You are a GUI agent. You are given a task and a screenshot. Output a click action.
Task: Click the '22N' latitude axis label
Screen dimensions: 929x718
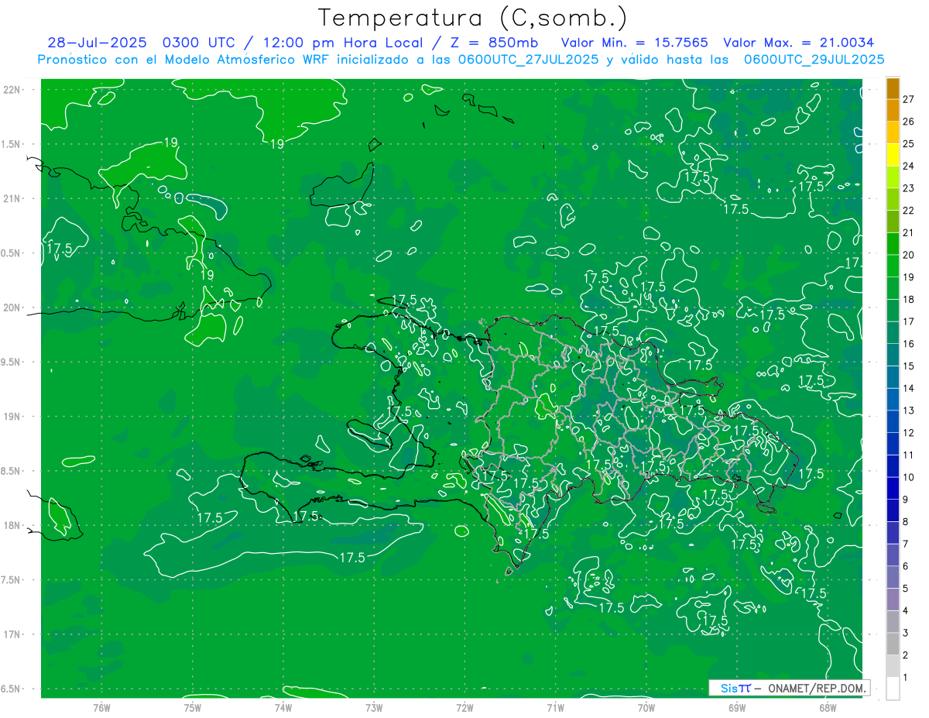[12, 89]
